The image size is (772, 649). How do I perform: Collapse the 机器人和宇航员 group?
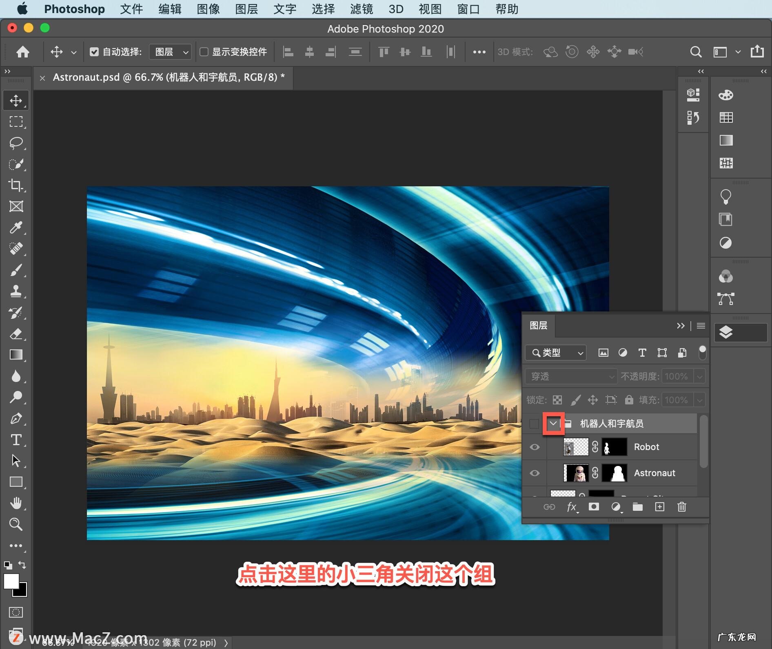pos(553,424)
